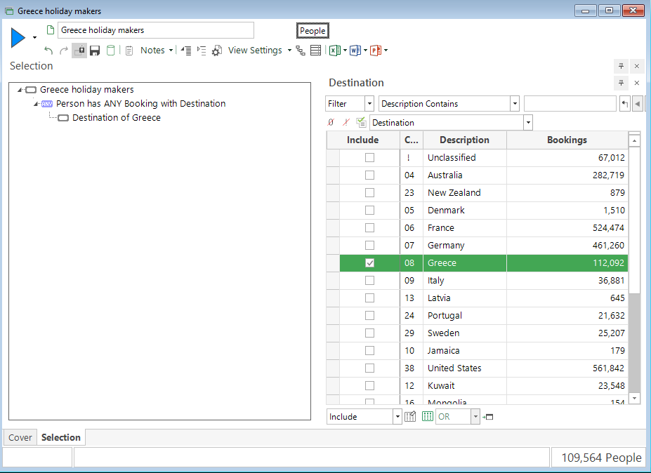
Task: Expand the selection tree with the expand-all icon
Action: point(202,51)
